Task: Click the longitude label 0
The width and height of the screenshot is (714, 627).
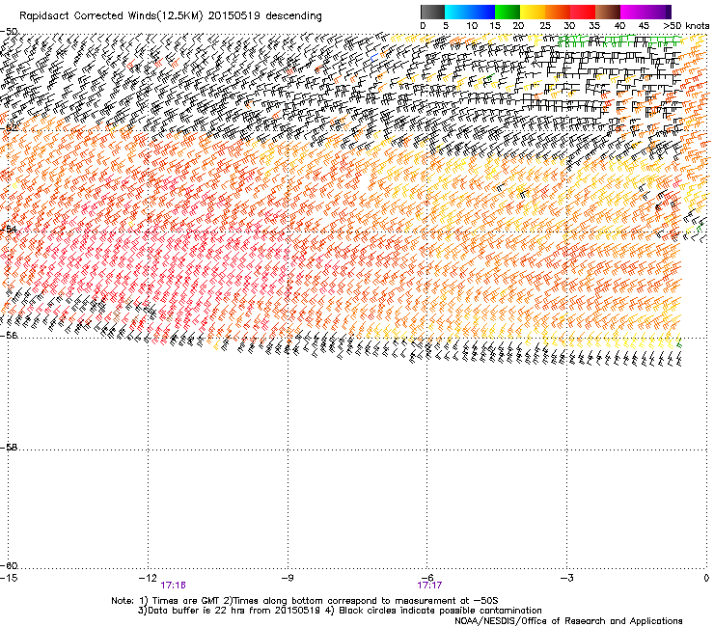Action: 706,578
